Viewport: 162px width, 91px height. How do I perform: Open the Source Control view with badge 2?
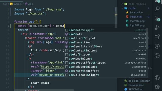click(158, 18)
